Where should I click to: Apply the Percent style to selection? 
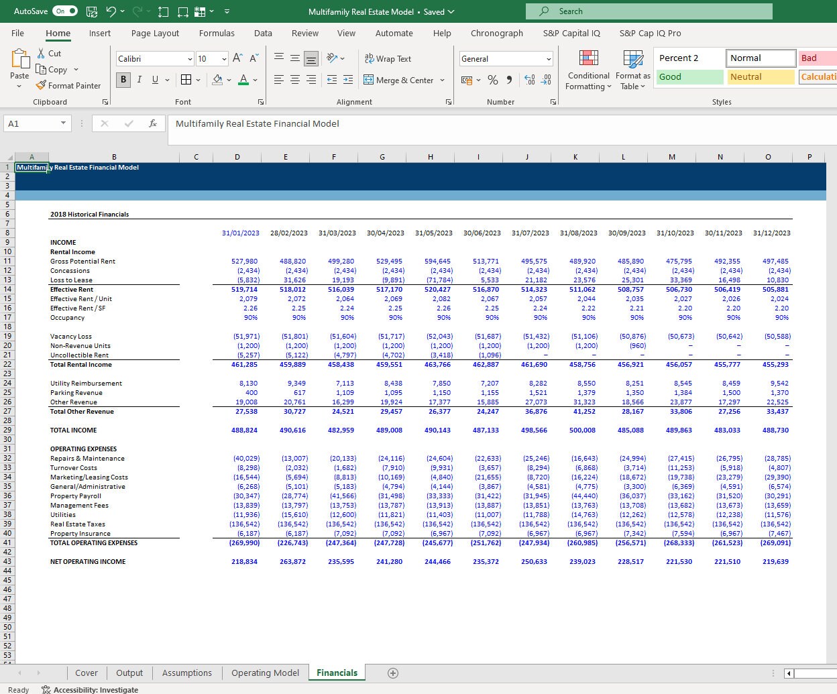pyautogui.click(x=493, y=80)
